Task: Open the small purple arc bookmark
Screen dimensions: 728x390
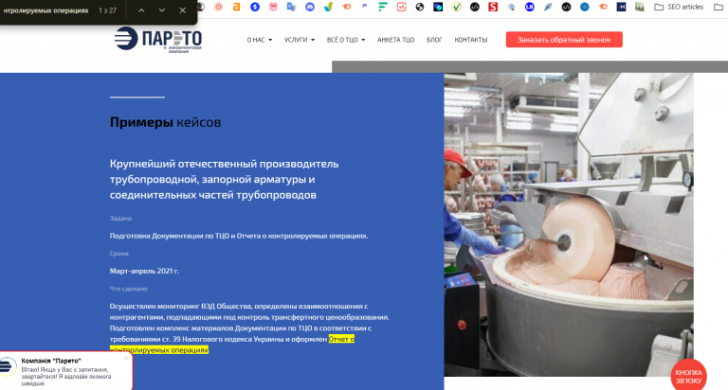Action: [x=365, y=7]
